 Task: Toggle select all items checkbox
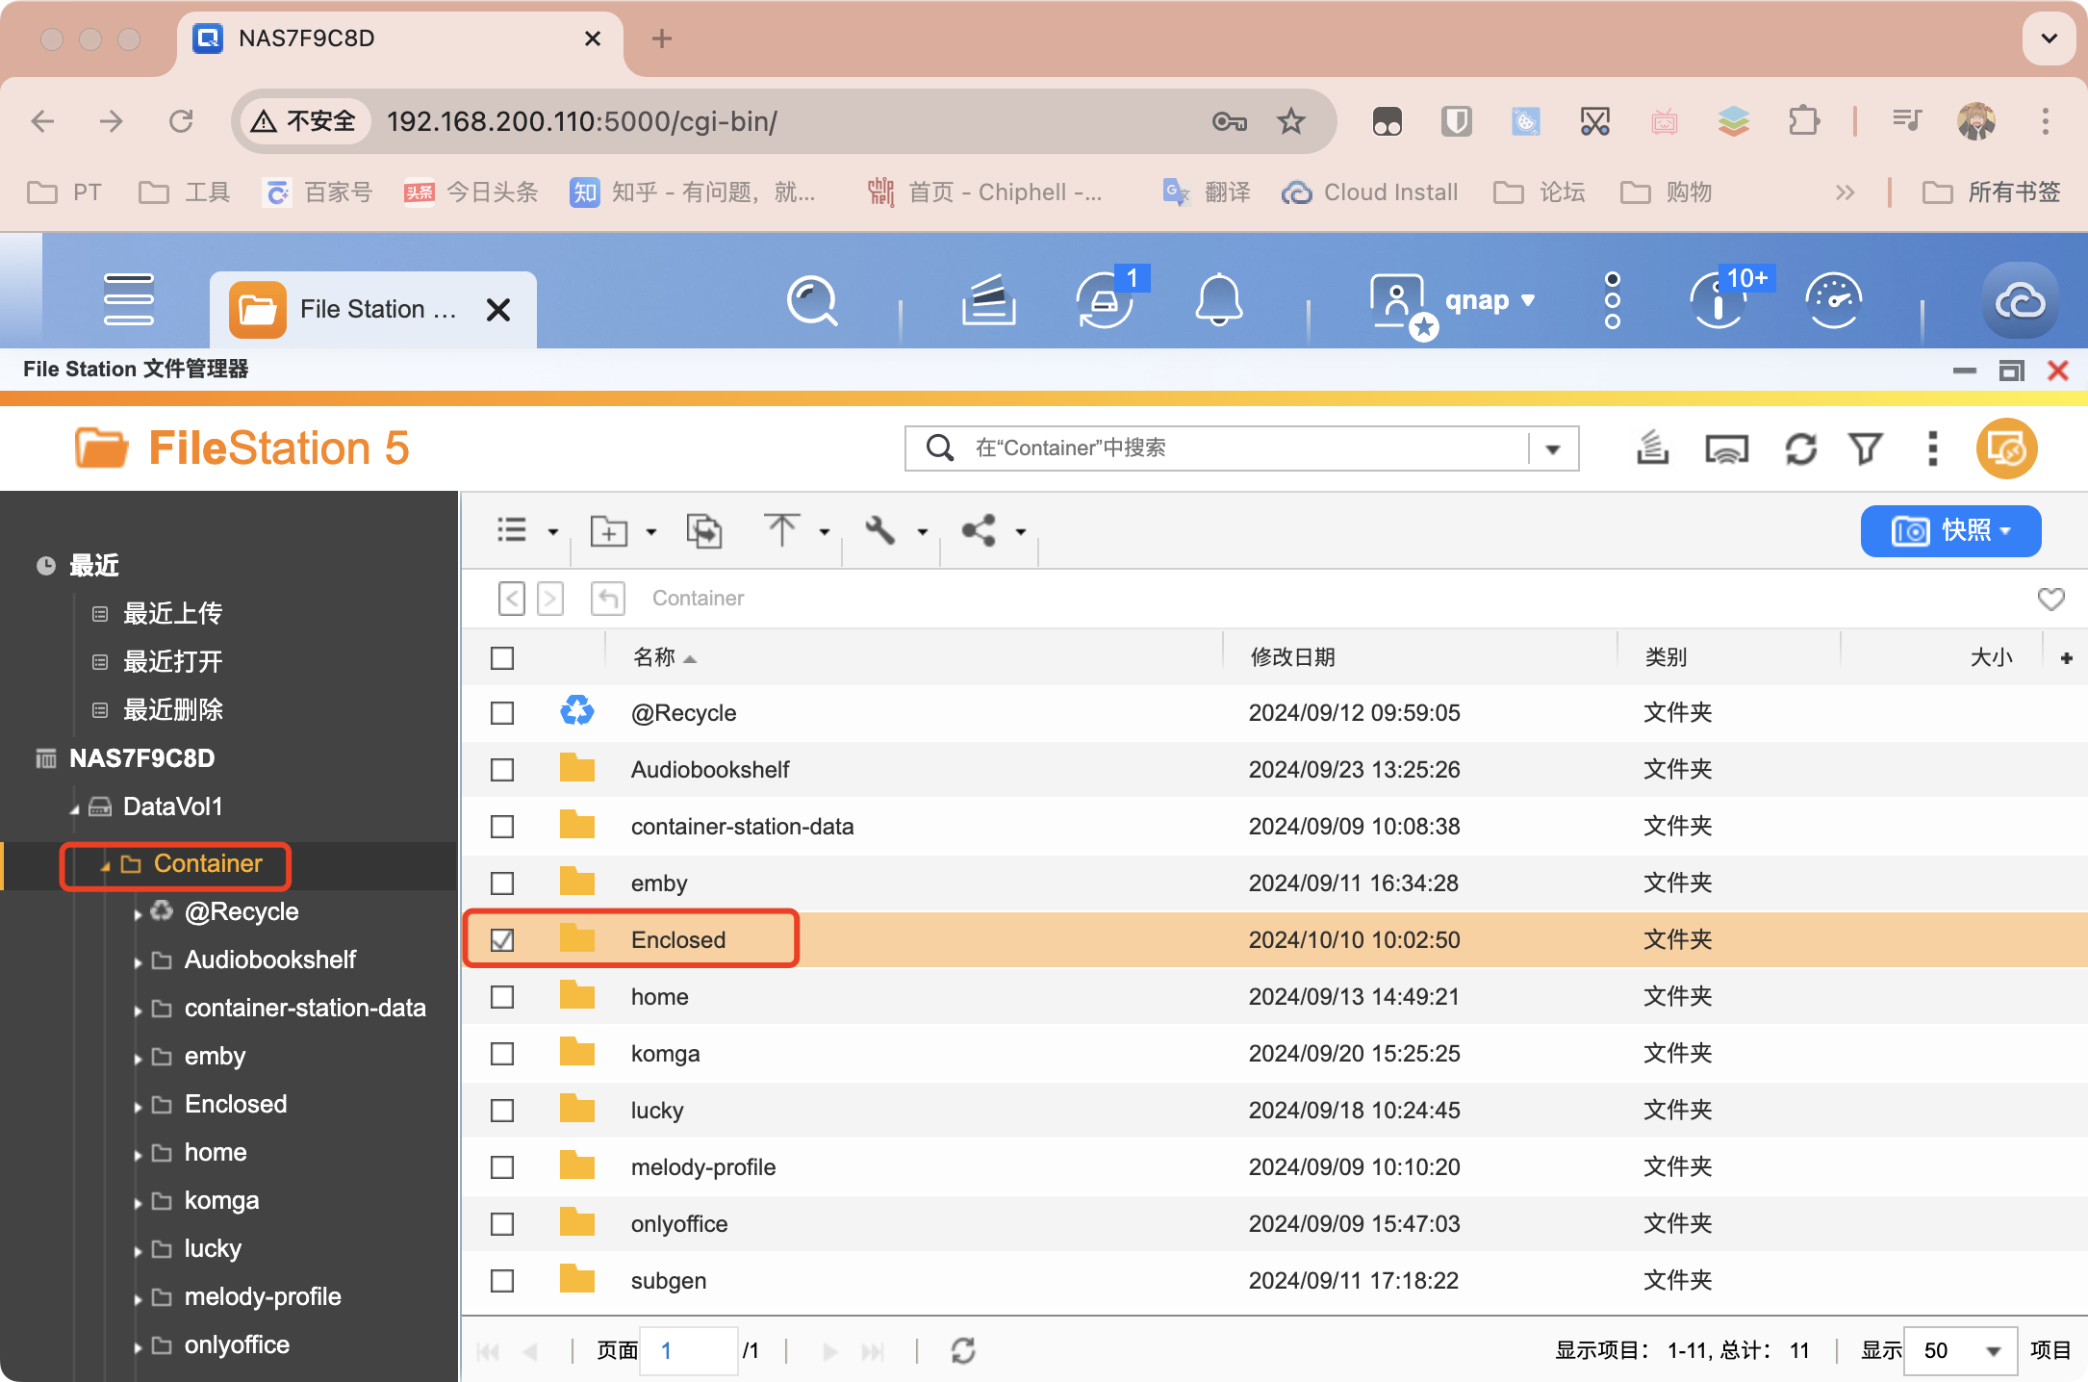tap(502, 655)
